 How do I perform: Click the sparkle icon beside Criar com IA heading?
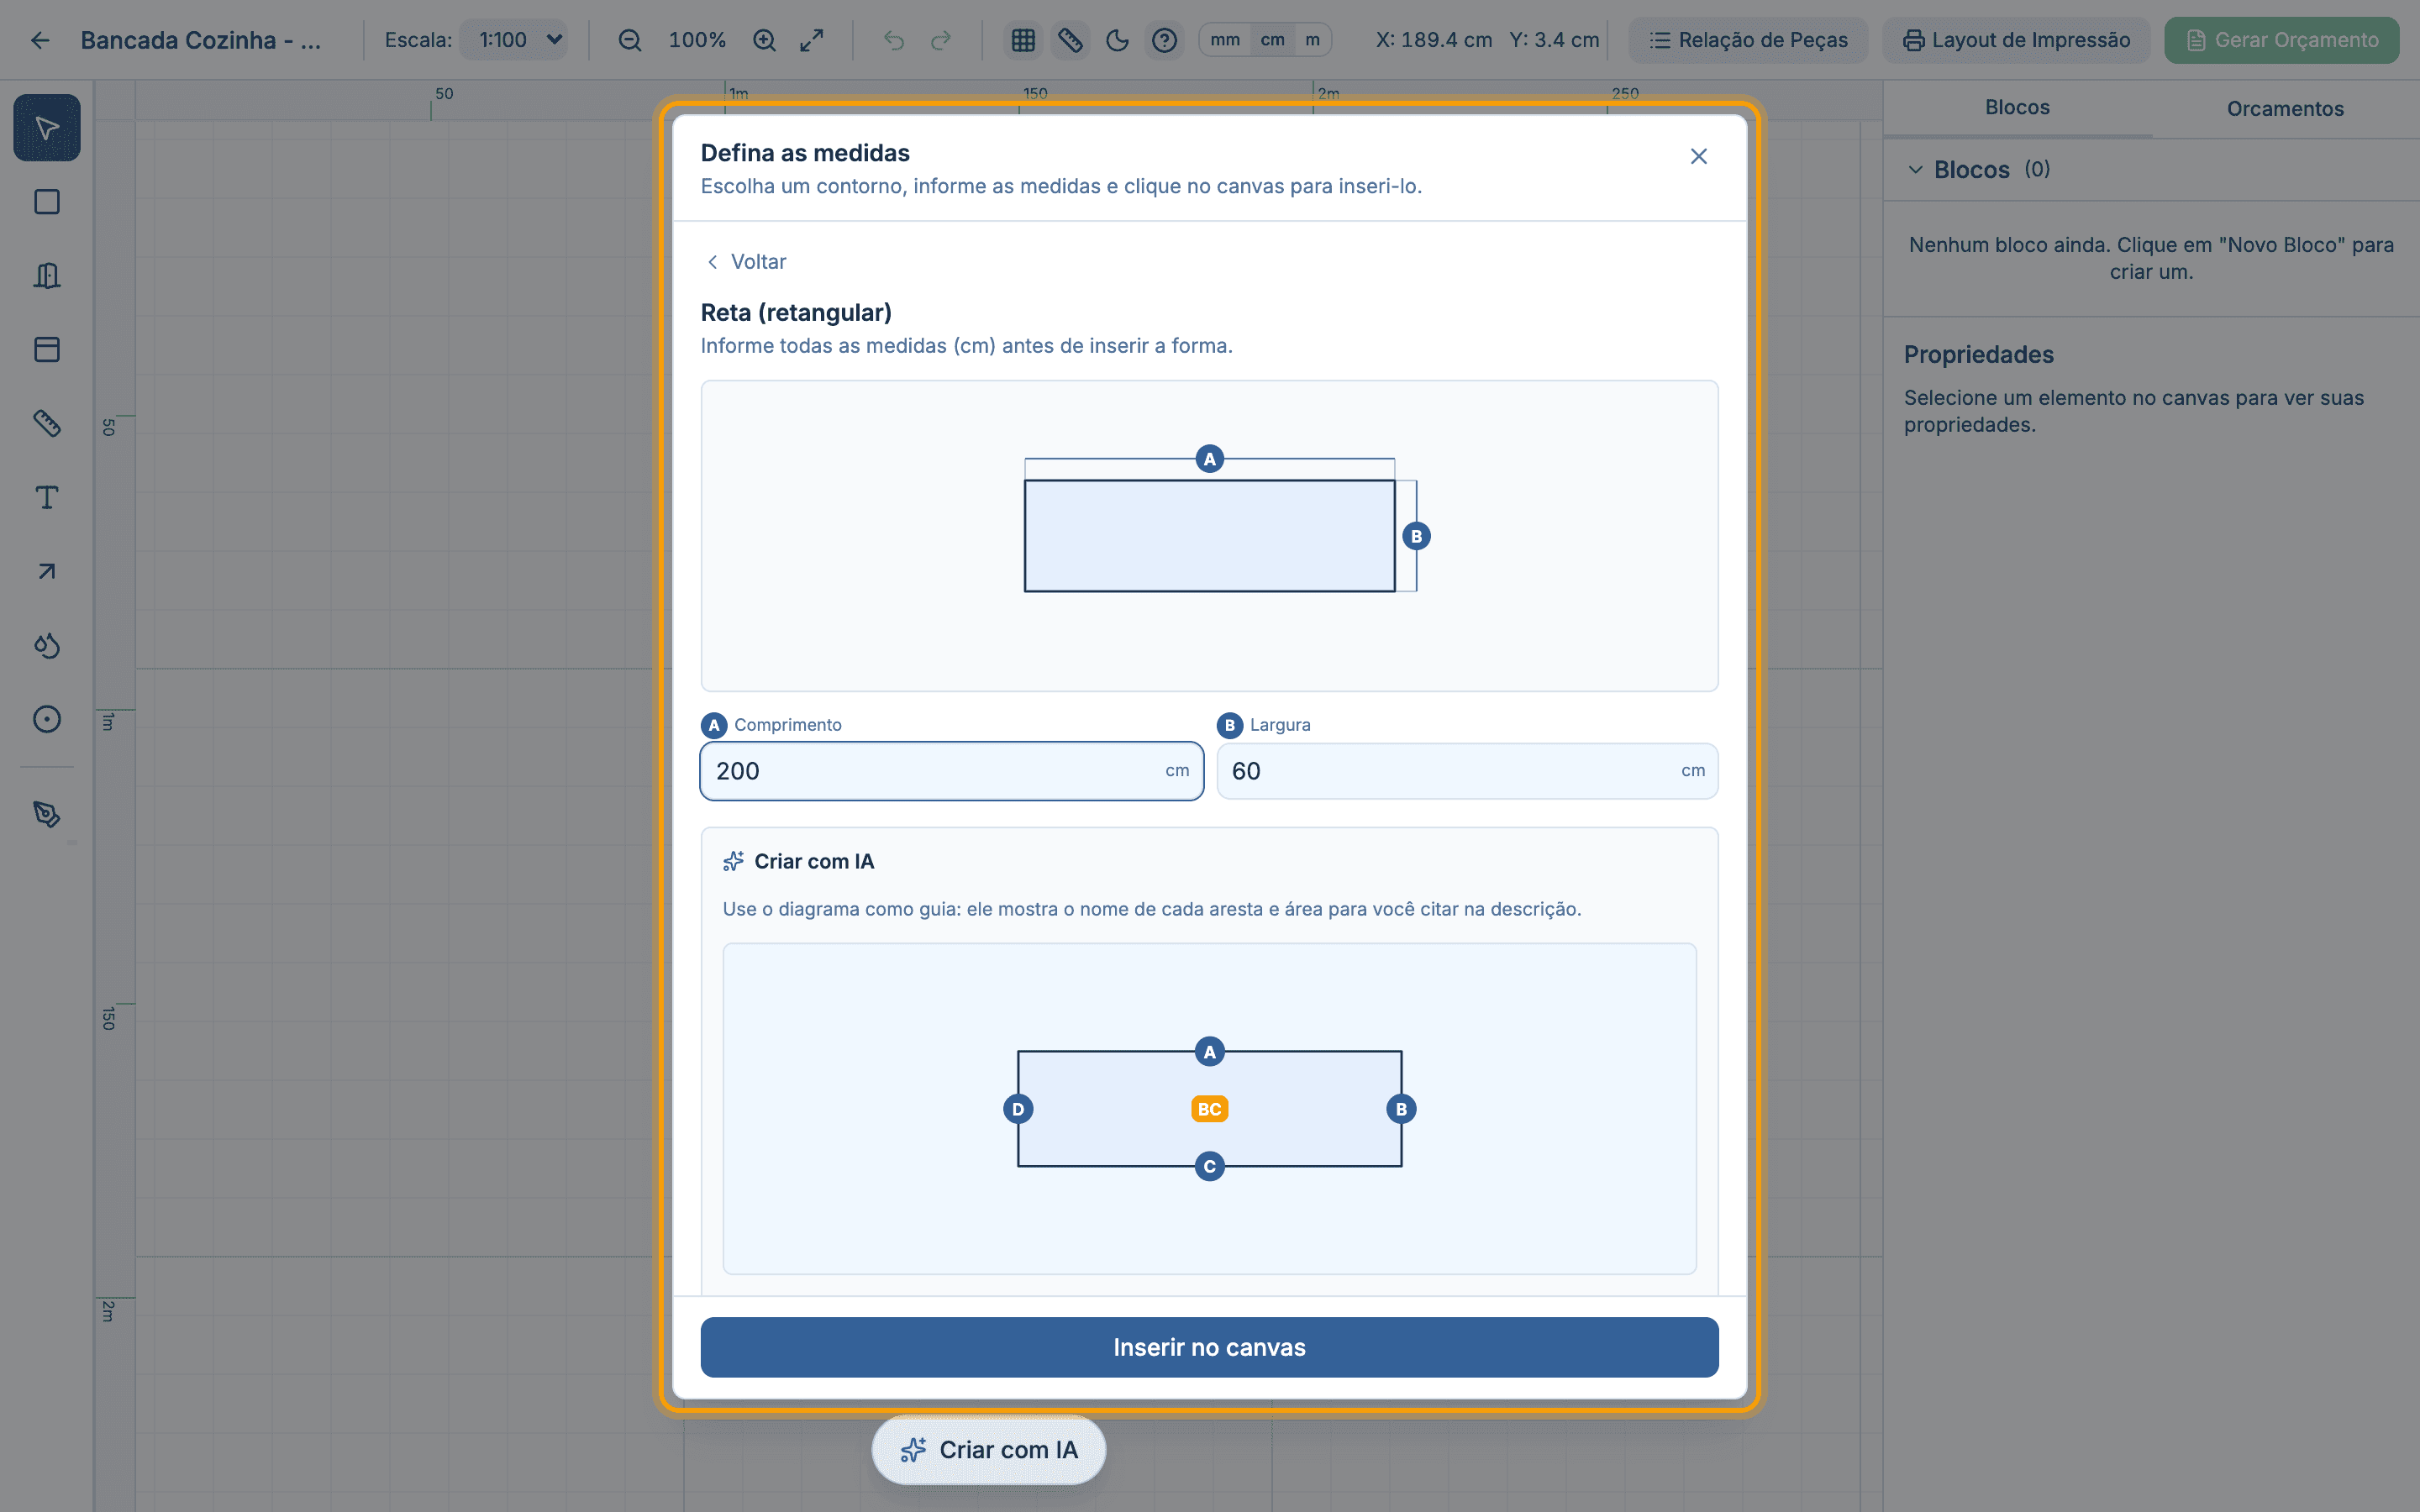[x=733, y=861]
